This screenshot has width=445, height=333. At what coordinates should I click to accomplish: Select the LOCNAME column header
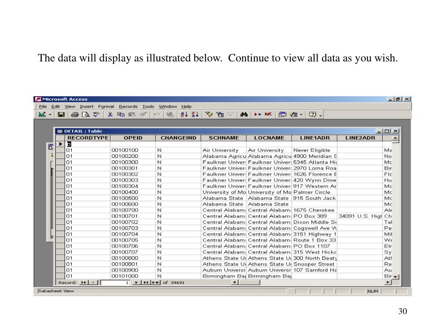coord(269,138)
